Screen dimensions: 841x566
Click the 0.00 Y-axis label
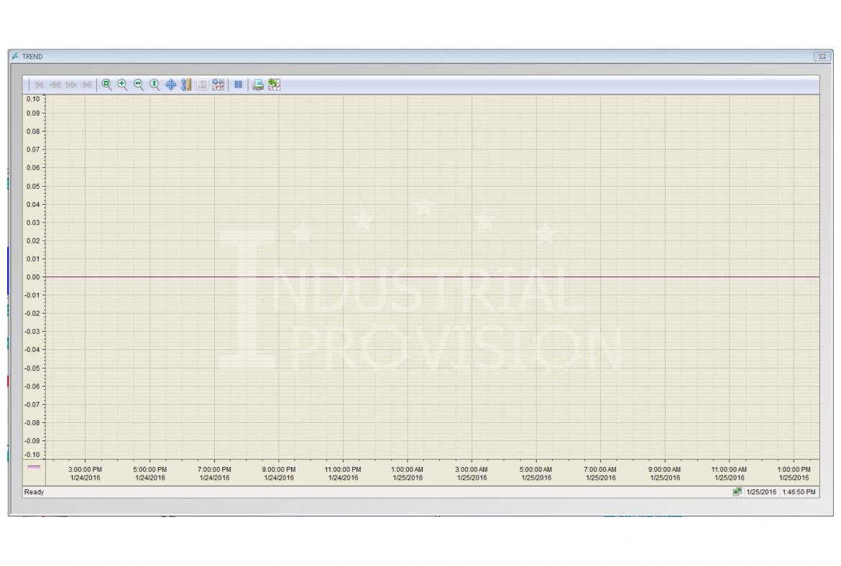click(32, 277)
